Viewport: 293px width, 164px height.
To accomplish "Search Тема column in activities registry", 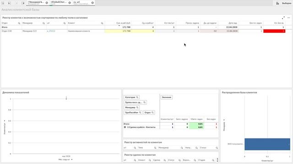I will (x=155, y=148).
